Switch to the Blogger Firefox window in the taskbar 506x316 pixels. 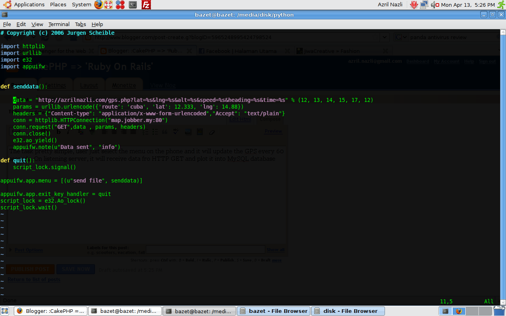coord(51,311)
